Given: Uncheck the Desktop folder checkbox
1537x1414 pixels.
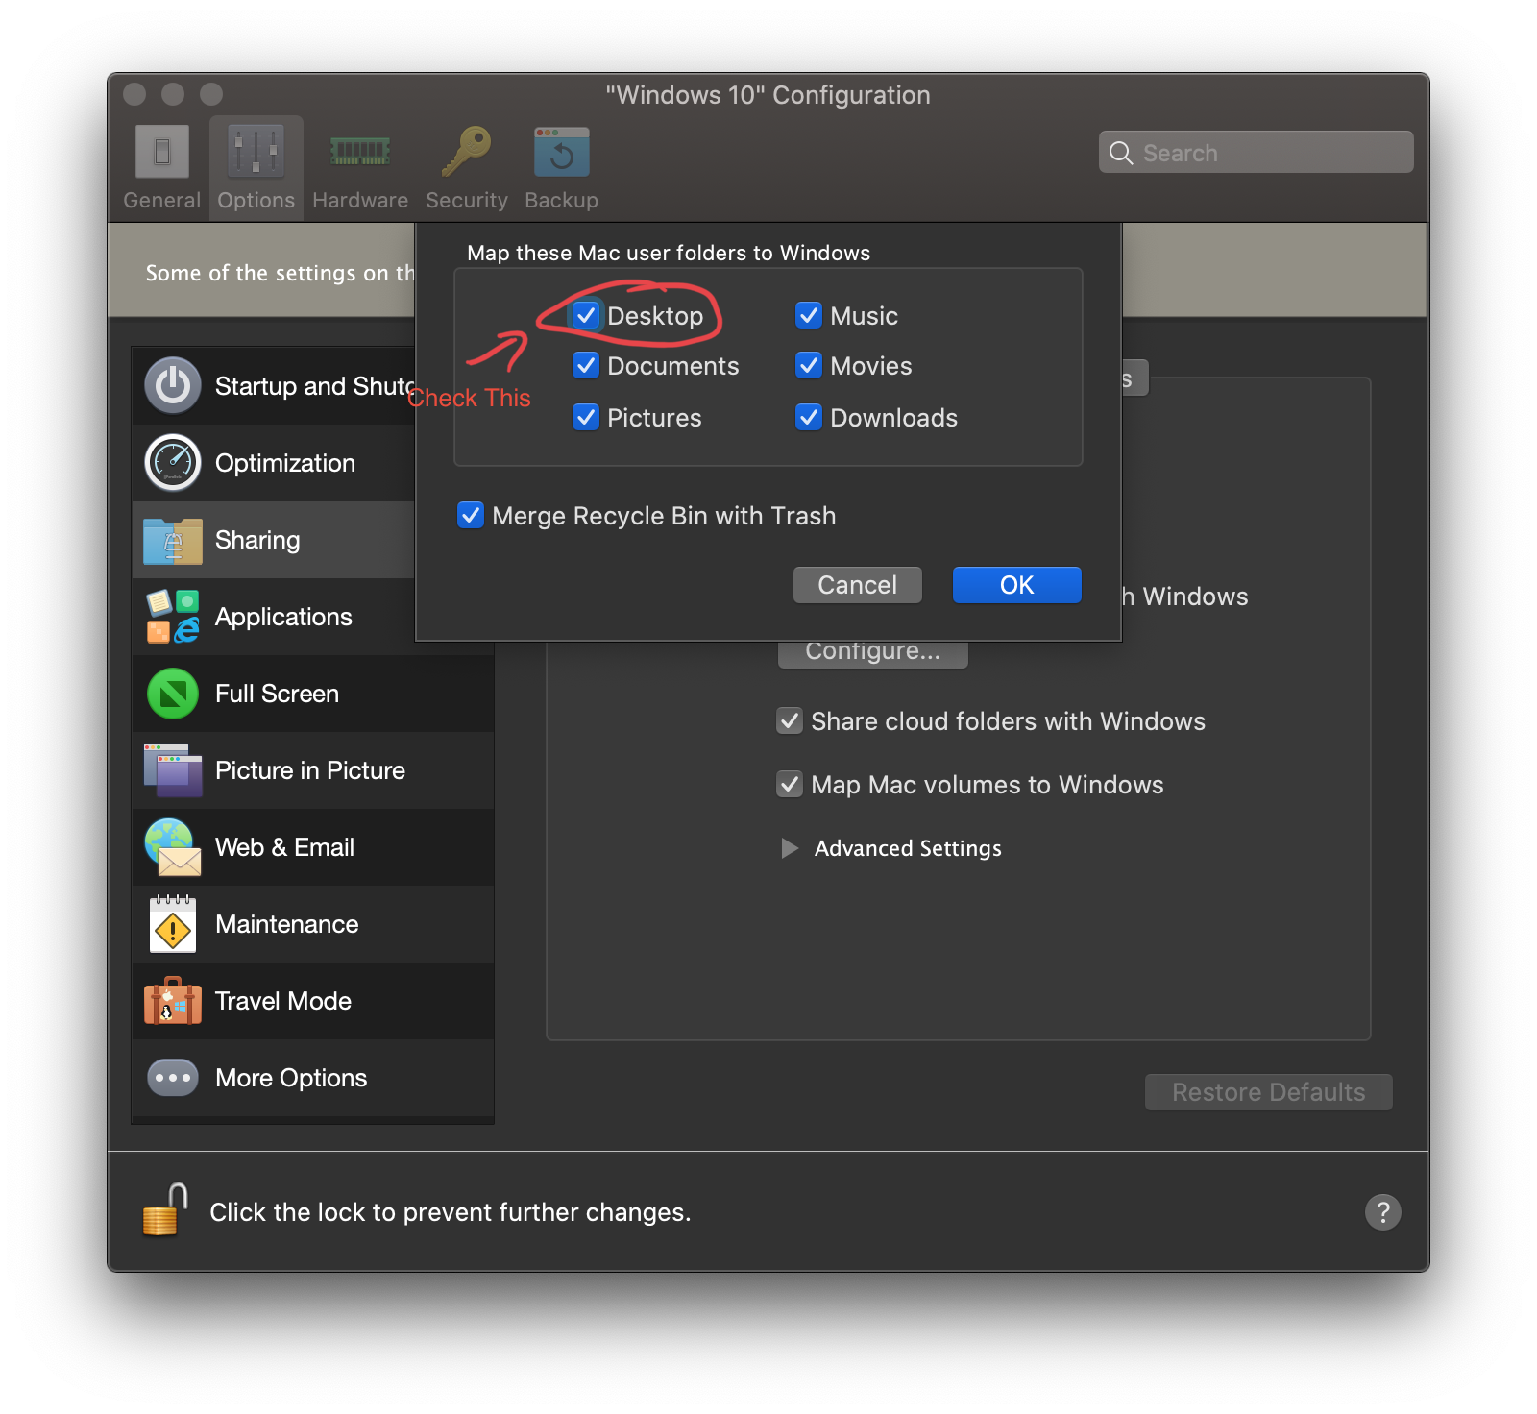Looking at the screenshot, I should tap(586, 315).
